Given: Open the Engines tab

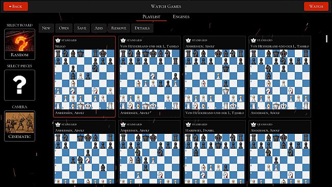Looking at the screenshot, I should tap(181, 17).
